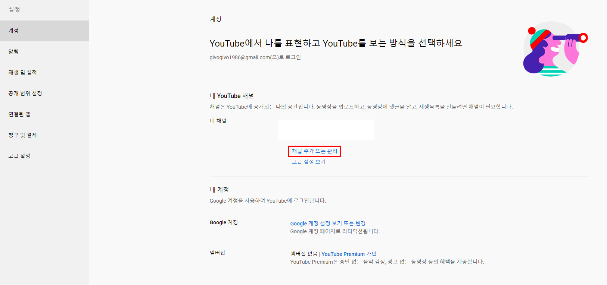
Task: Open Google 계정 설정 보기 또는 변경 link
Action: 328,224
